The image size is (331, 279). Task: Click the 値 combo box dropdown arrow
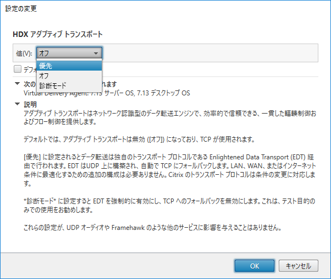(96, 53)
